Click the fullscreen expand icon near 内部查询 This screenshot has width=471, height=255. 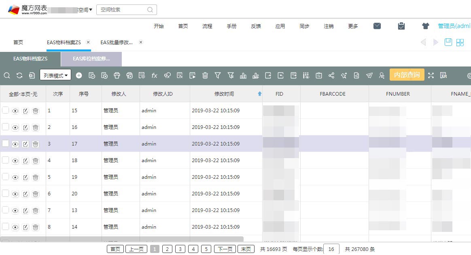[431, 75]
